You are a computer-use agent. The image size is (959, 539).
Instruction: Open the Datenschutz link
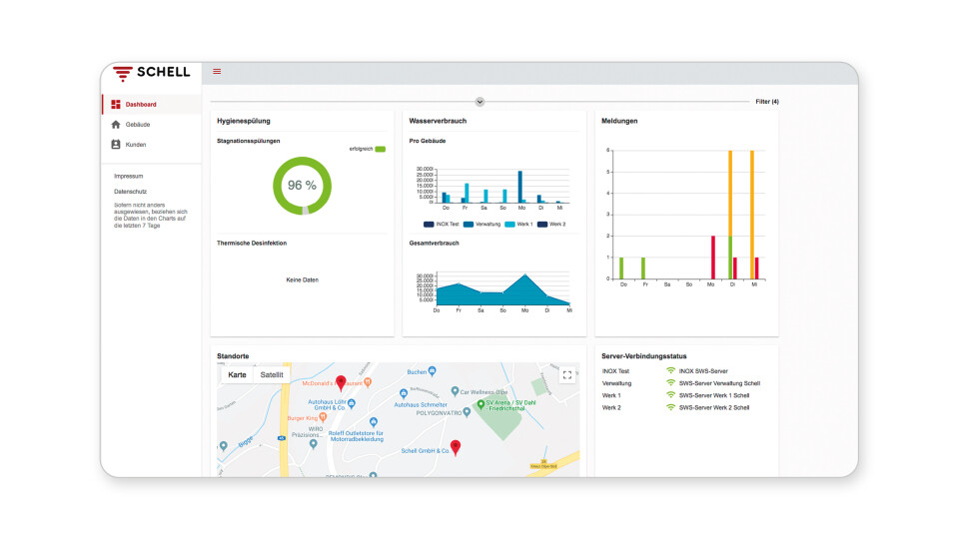(x=130, y=191)
